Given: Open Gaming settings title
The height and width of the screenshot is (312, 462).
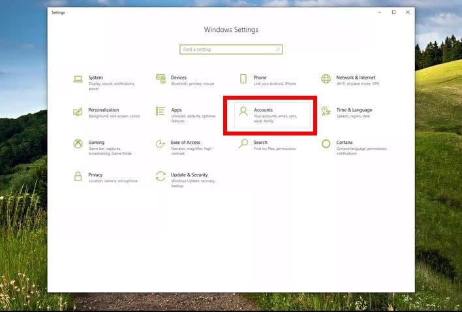Looking at the screenshot, I should [97, 143].
